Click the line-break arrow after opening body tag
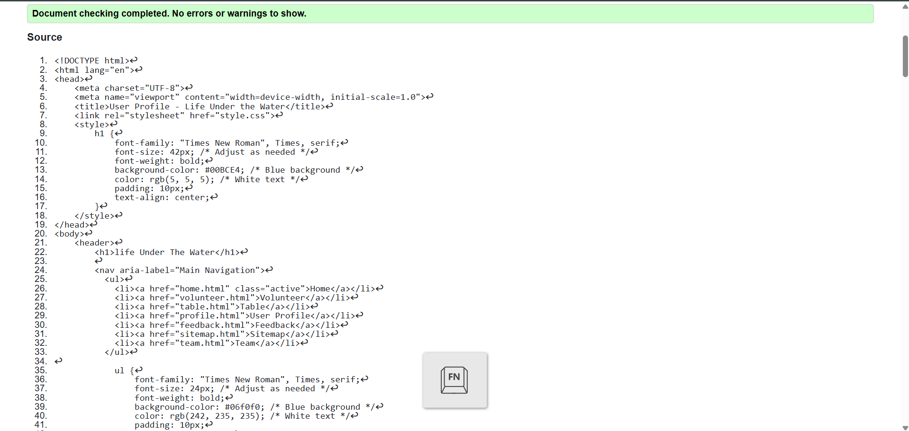The height and width of the screenshot is (431, 909). click(x=89, y=233)
